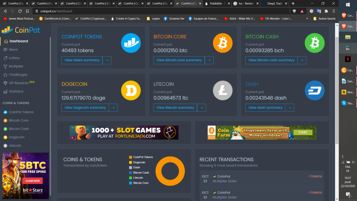Click the blue Bitcoin Cash legend swatch
357x201 pixels.
[131, 173]
